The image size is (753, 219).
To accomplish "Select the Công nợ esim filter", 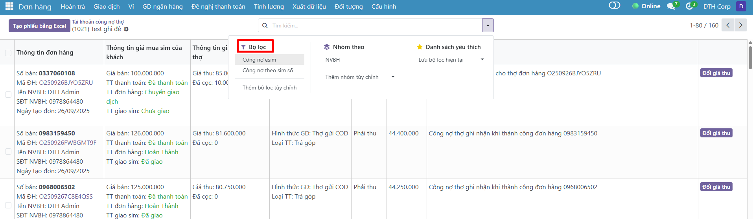I will pyautogui.click(x=260, y=60).
